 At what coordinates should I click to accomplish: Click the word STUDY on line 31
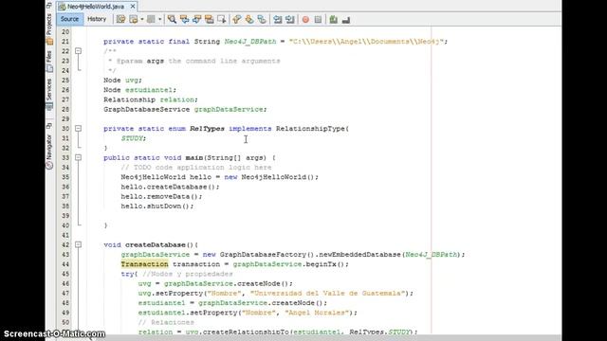[132, 138]
